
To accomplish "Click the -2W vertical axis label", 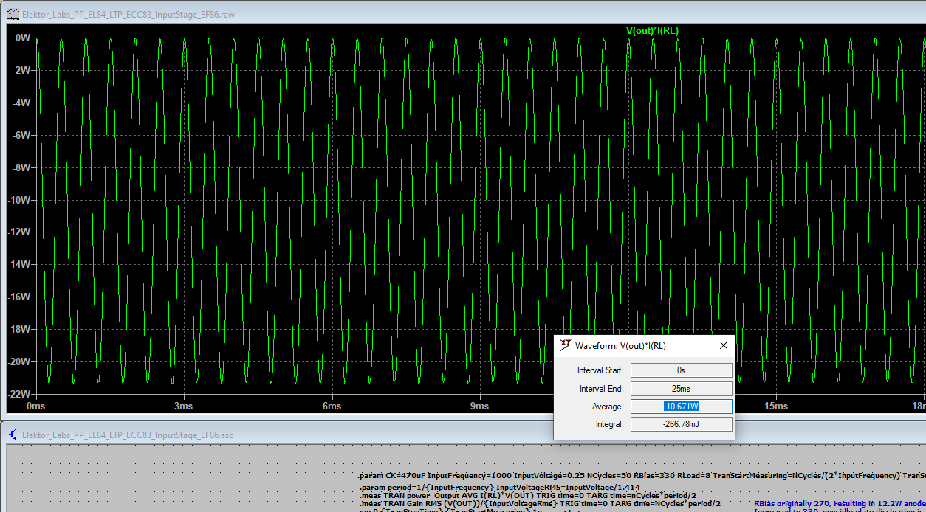I will (x=21, y=70).
